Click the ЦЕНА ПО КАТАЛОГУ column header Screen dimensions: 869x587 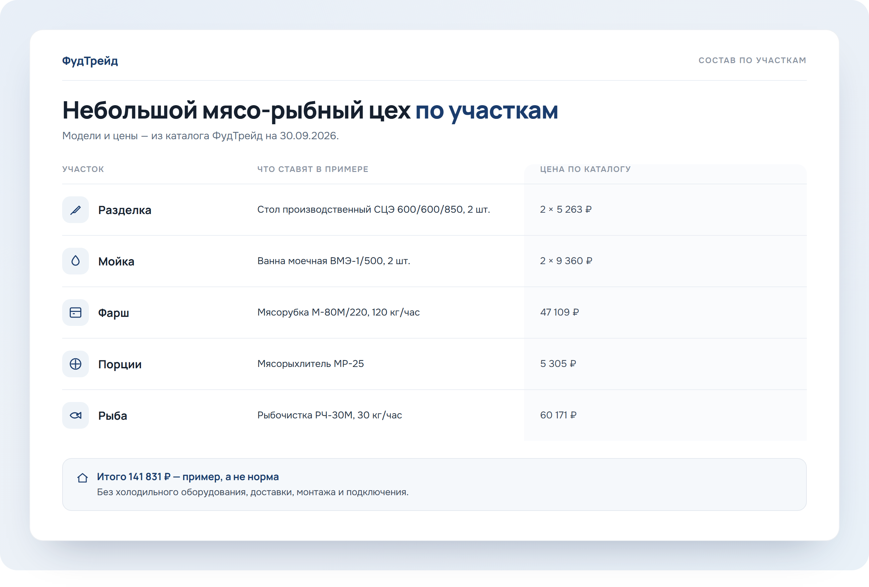(585, 169)
